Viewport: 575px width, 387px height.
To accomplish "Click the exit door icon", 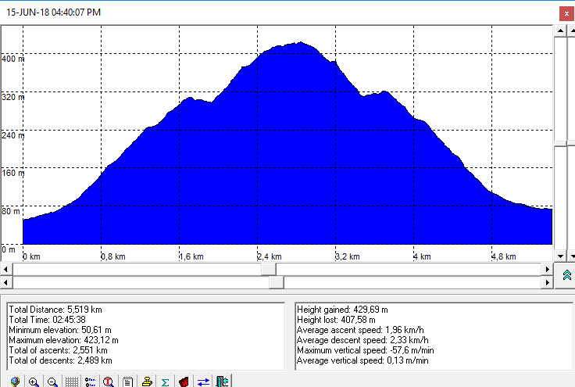I will 221,382.
